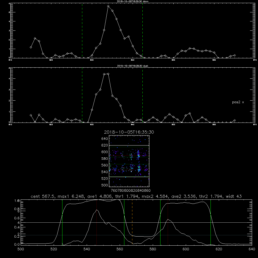Click 'widt 43' in the stats header
Viewport: 258px width, 258px height.
coord(234,196)
